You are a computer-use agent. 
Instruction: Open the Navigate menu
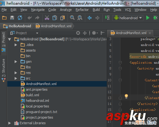(x=38, y=10)
